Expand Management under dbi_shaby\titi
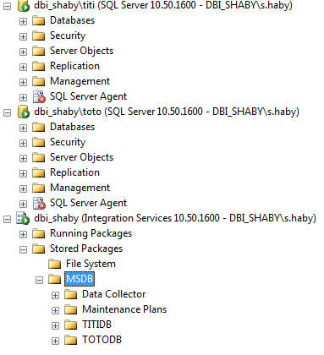 coord(23,83)
